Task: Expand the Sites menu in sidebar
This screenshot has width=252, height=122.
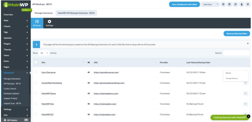Action: click(16, 20)
